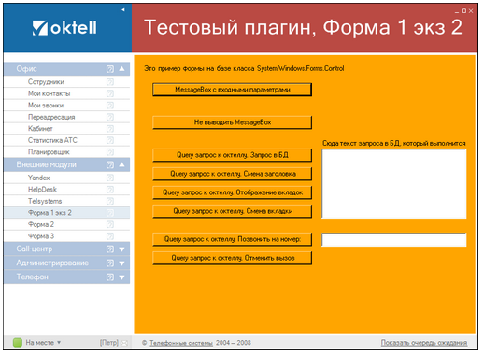Click the help icon beside Планировщик
Screen dimensions: 484x355
[110, 152]
